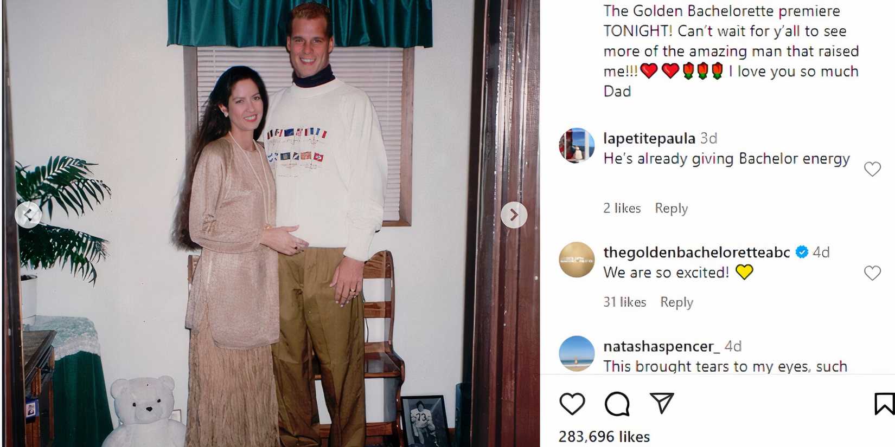Image resolution: width=895 pixels, height=447 pixels.
Task: Share post via paper plane icon
Action: pyautogui.click(x=662, y=403)
